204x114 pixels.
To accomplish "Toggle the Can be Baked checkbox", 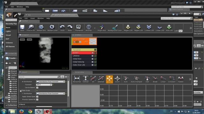I will [37, 88].
